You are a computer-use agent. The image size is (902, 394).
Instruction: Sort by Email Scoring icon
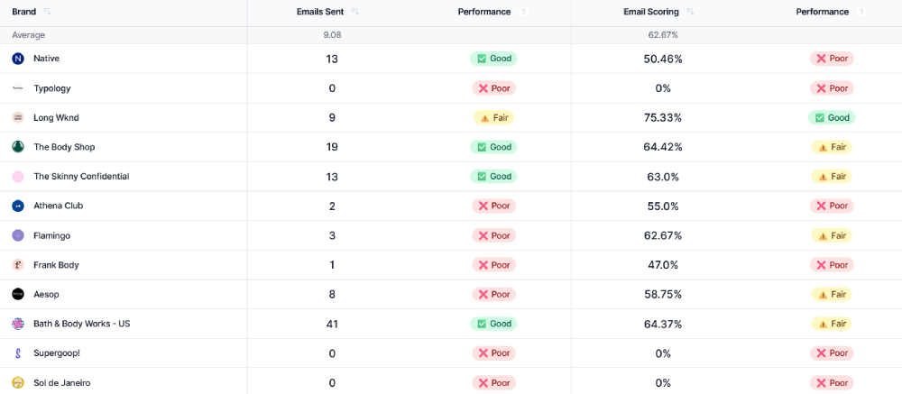(690, 12)
